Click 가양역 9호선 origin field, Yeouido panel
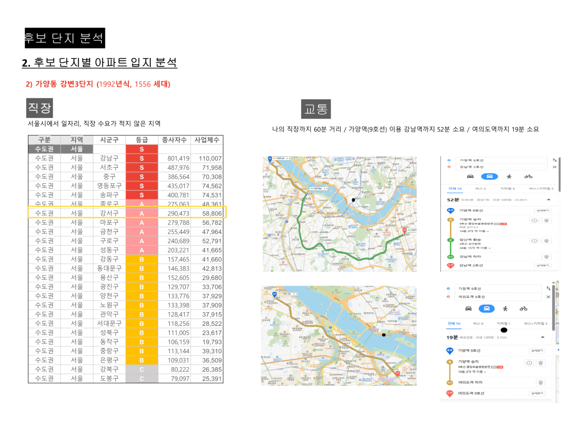This screenshot has height=435, width=581. [498, 288]
